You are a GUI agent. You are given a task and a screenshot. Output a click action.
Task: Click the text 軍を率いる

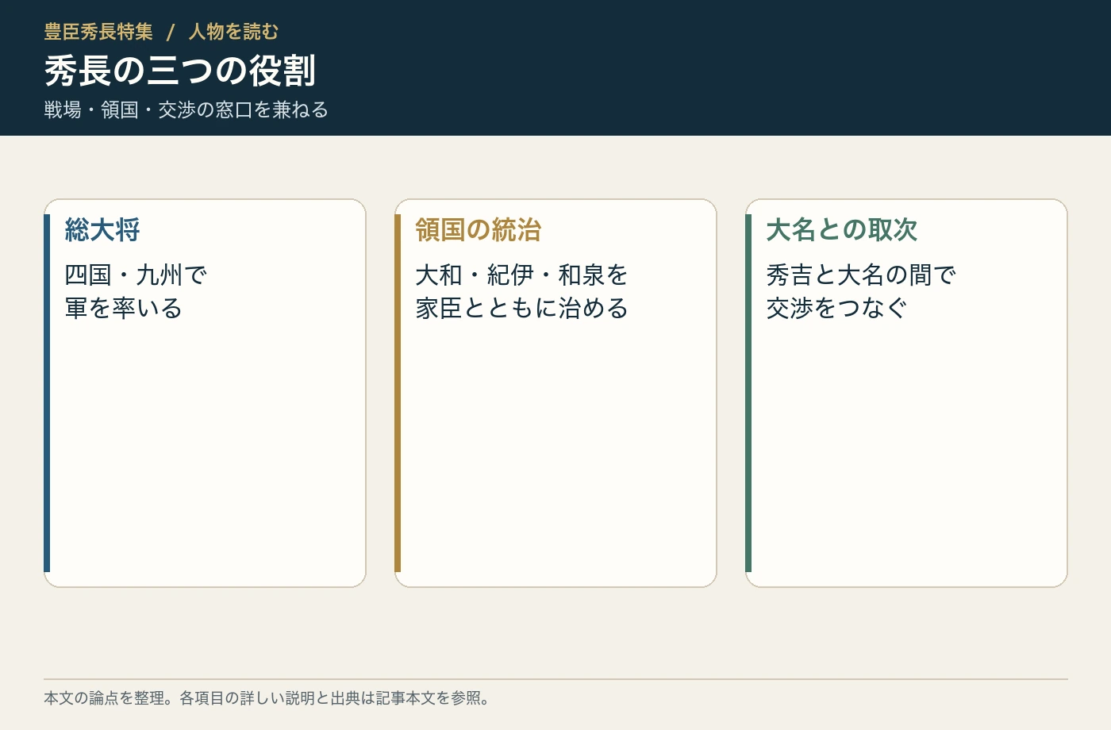click(124, 308)
